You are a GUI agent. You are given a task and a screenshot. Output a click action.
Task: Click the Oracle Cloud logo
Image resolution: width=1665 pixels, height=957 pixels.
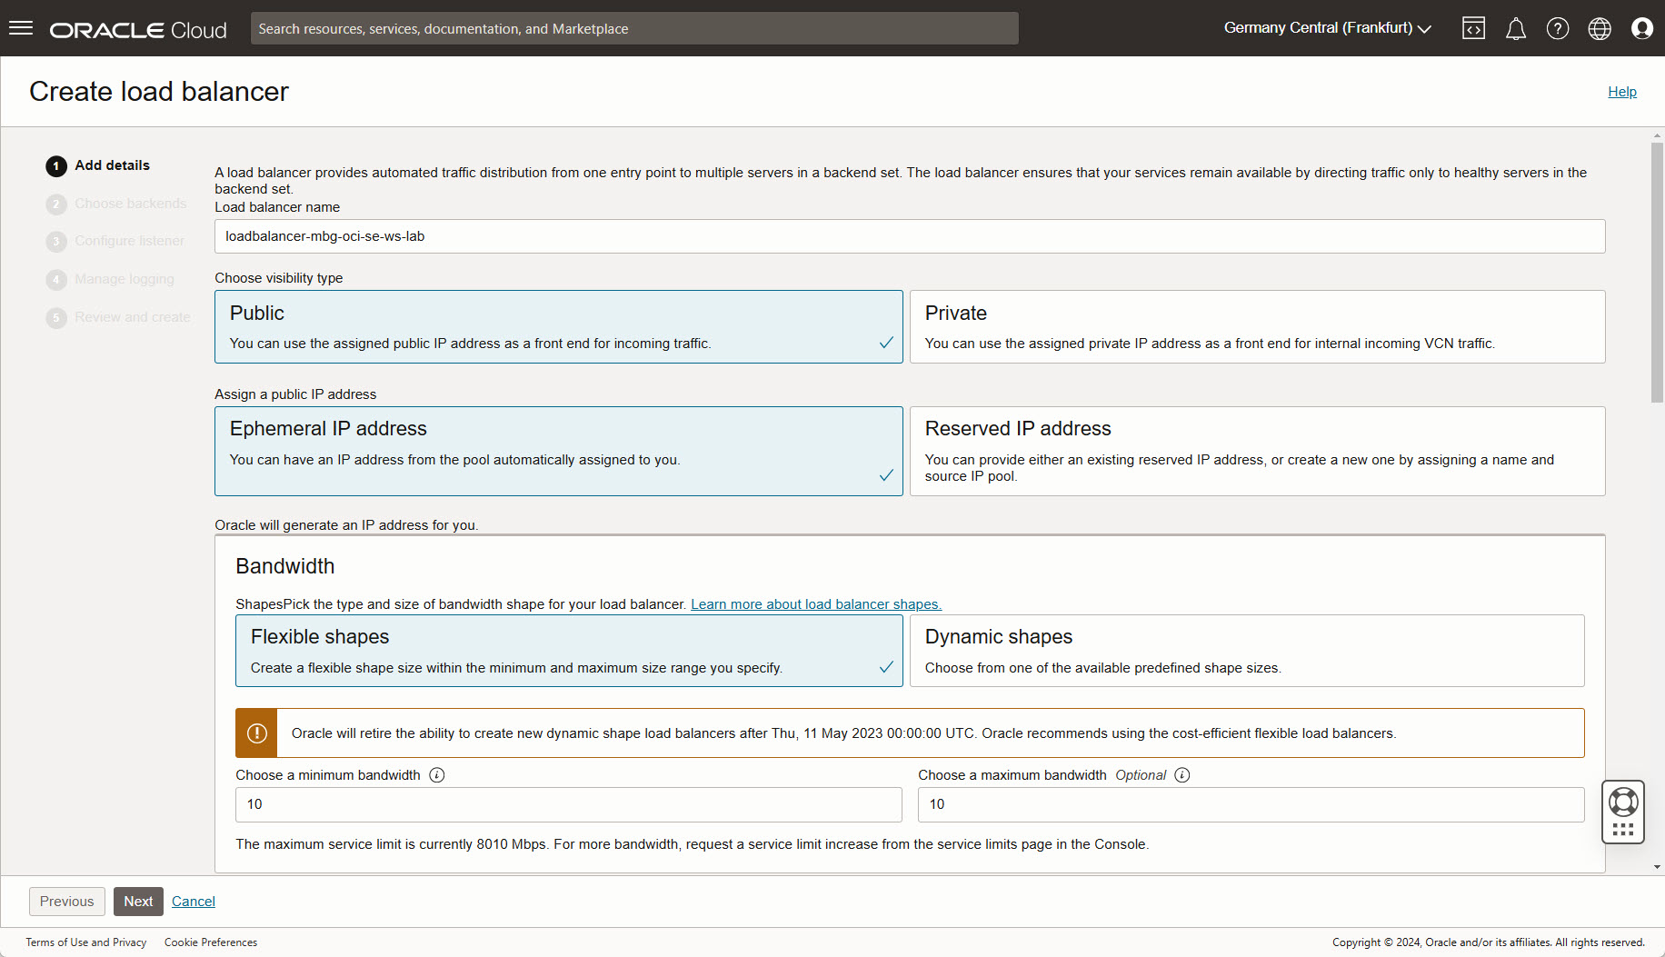(x=138, y=30)
